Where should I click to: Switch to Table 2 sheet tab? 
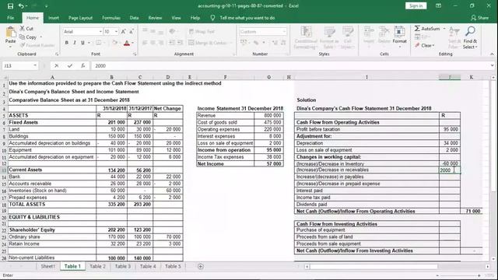pyautogui.click(x=97, y=266)
